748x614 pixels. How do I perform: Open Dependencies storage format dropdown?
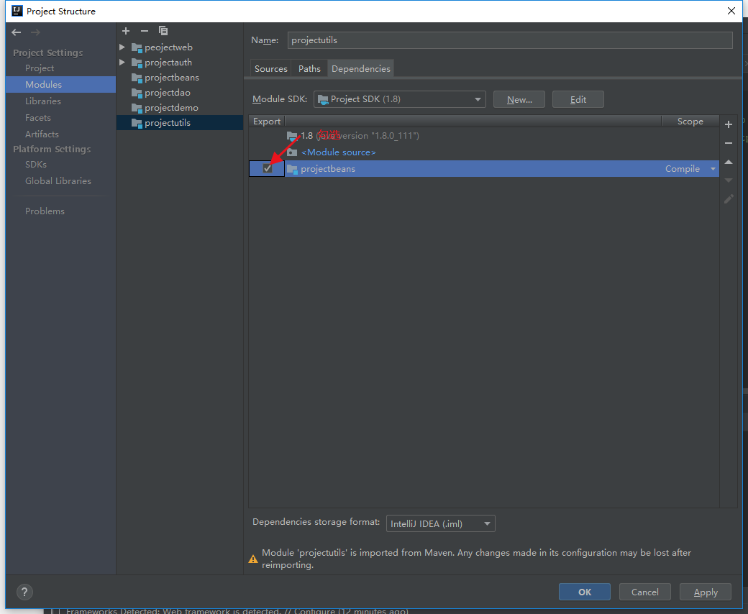point(440,523)
